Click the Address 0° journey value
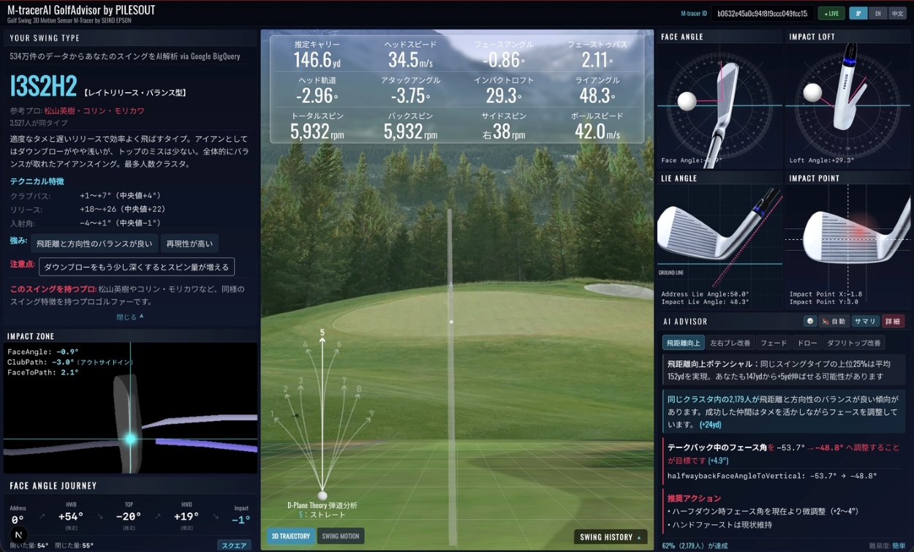The width and height of the screenshot is (914, 552). click(x=18, y=520)
